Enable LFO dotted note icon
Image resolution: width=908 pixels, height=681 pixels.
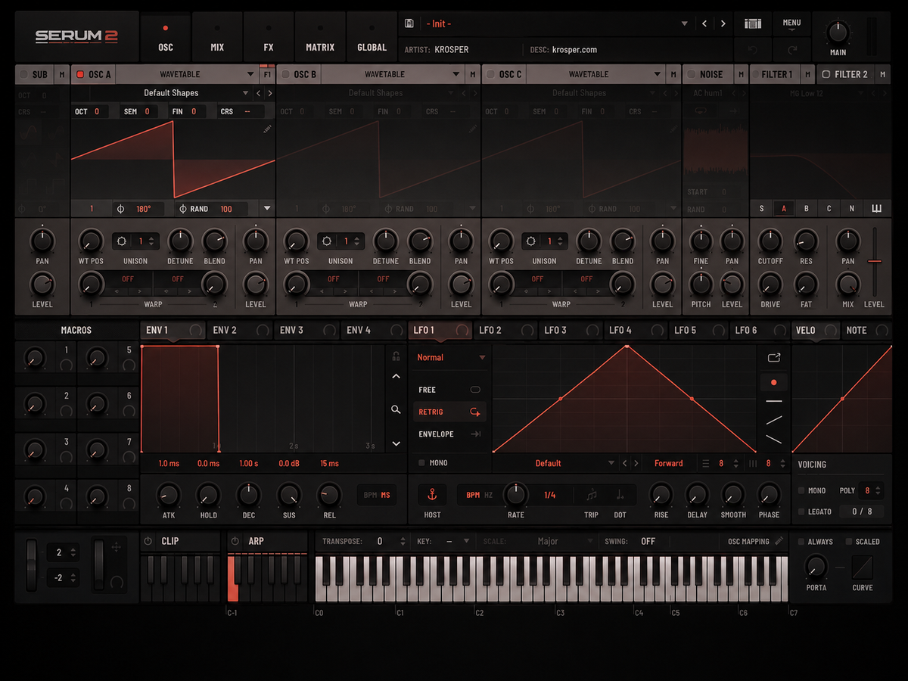[x=620, y=495]
